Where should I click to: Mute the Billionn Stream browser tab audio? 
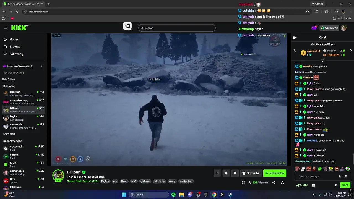[x=37, y=4]
